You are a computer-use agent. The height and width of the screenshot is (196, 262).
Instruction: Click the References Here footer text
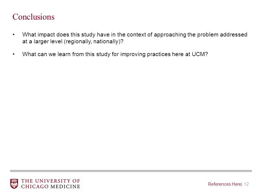pyautogui.click(x=224, y=184)
